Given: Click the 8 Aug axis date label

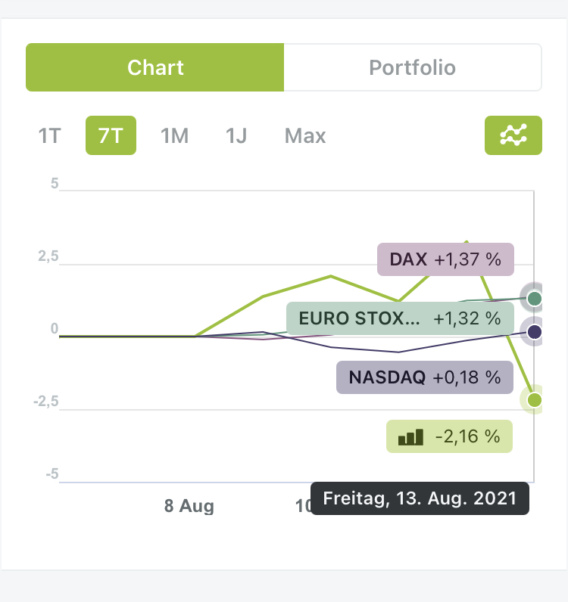Looking at the screenshot, I should click(x=189, y=506).
